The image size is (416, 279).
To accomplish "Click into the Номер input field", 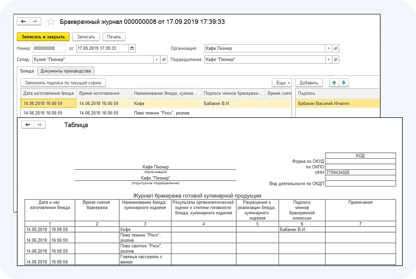I will (x=49, y=48).
